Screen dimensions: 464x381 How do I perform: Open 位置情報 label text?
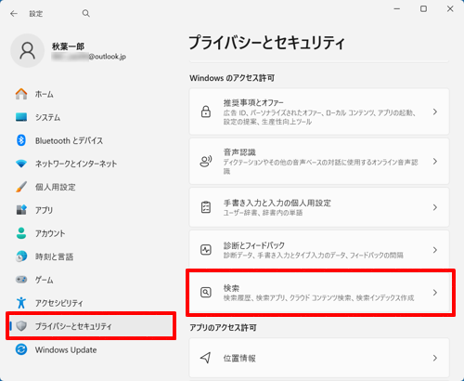point(239,358)
